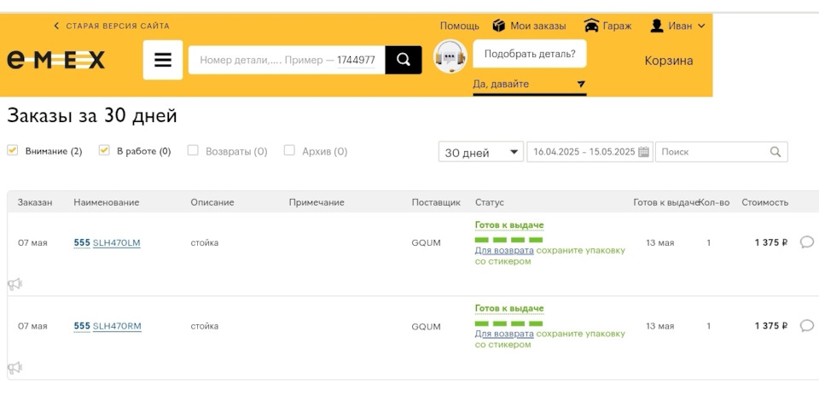The height and width of the screenshot is (396, 819).
Task: Click the magnifier search button
Action: 404,60
